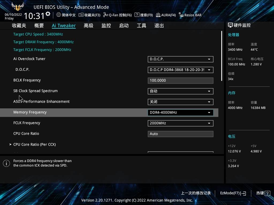Open Memory Frequency dropdown
Viewport: 274px width, 205px height.
point(181,112)
